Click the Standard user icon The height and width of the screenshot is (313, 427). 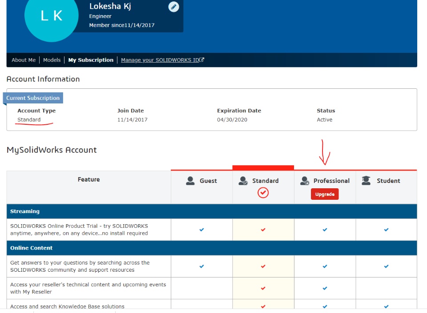[x=243, y=181]
